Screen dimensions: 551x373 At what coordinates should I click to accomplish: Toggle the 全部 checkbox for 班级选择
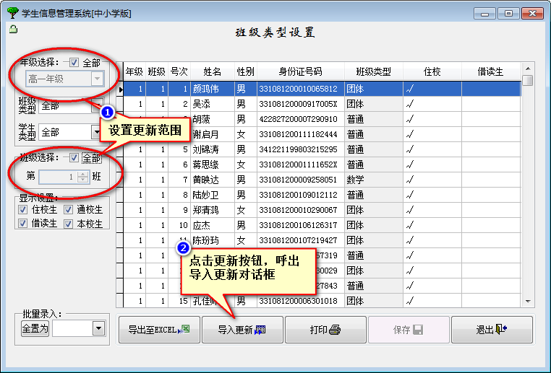(x=74, y=157)
